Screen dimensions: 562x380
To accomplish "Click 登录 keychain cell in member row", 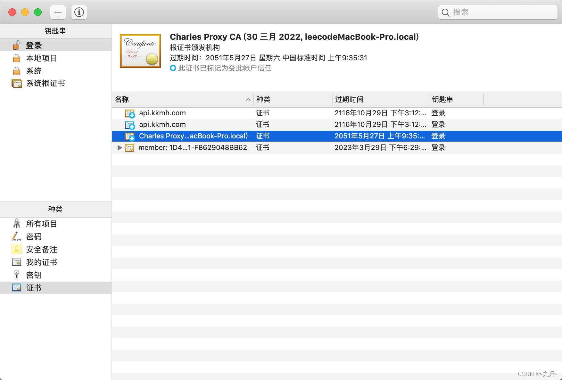I will pos(438,147).
